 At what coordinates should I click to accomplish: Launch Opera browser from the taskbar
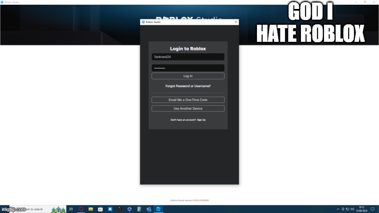[81, 209]
